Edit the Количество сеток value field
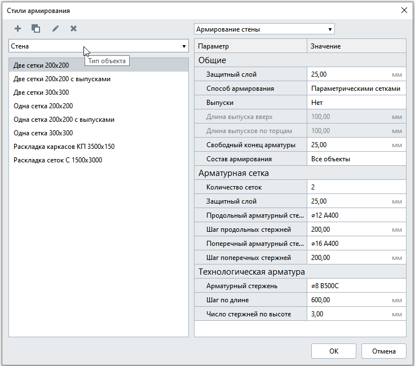Image resolution: width=415 pixels, height=366 pixels. [x=356, y=187]
